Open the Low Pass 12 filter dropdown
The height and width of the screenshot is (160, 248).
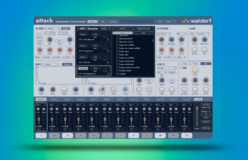click(x=164, y=34)
